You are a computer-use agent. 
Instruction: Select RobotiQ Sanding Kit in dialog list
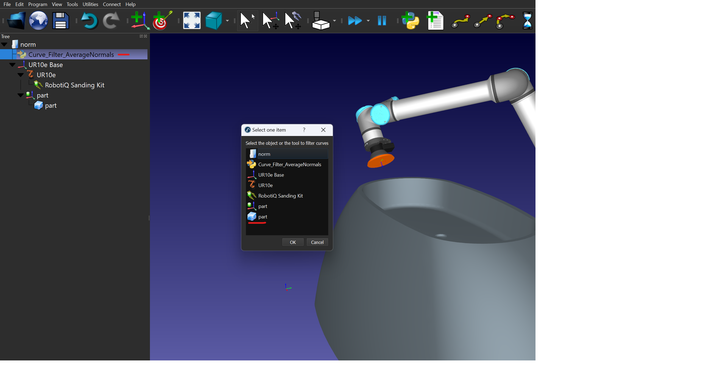pyautogui.click(x=280, y=196)
